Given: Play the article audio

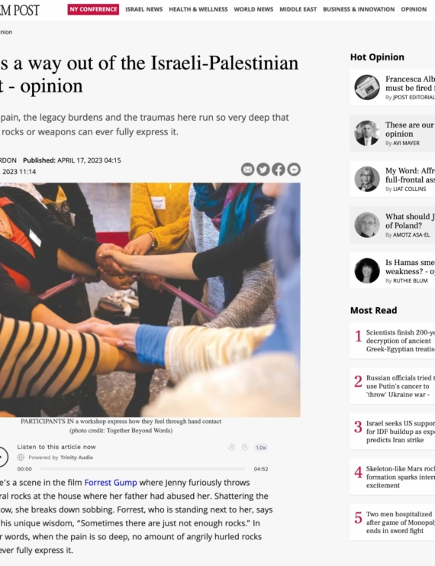Looking at the screenshot, I should (x=2, y=457).
